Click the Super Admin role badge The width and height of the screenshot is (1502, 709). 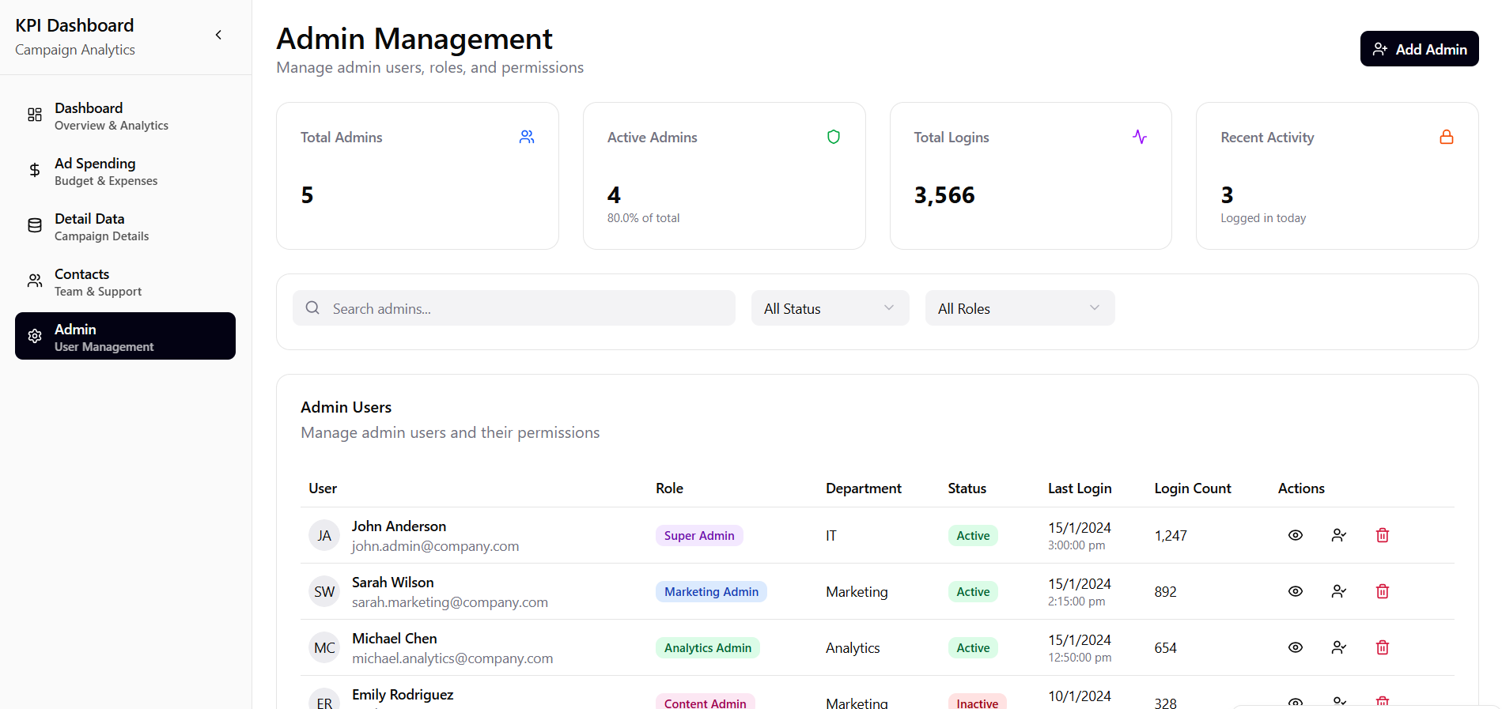[699, 535]
